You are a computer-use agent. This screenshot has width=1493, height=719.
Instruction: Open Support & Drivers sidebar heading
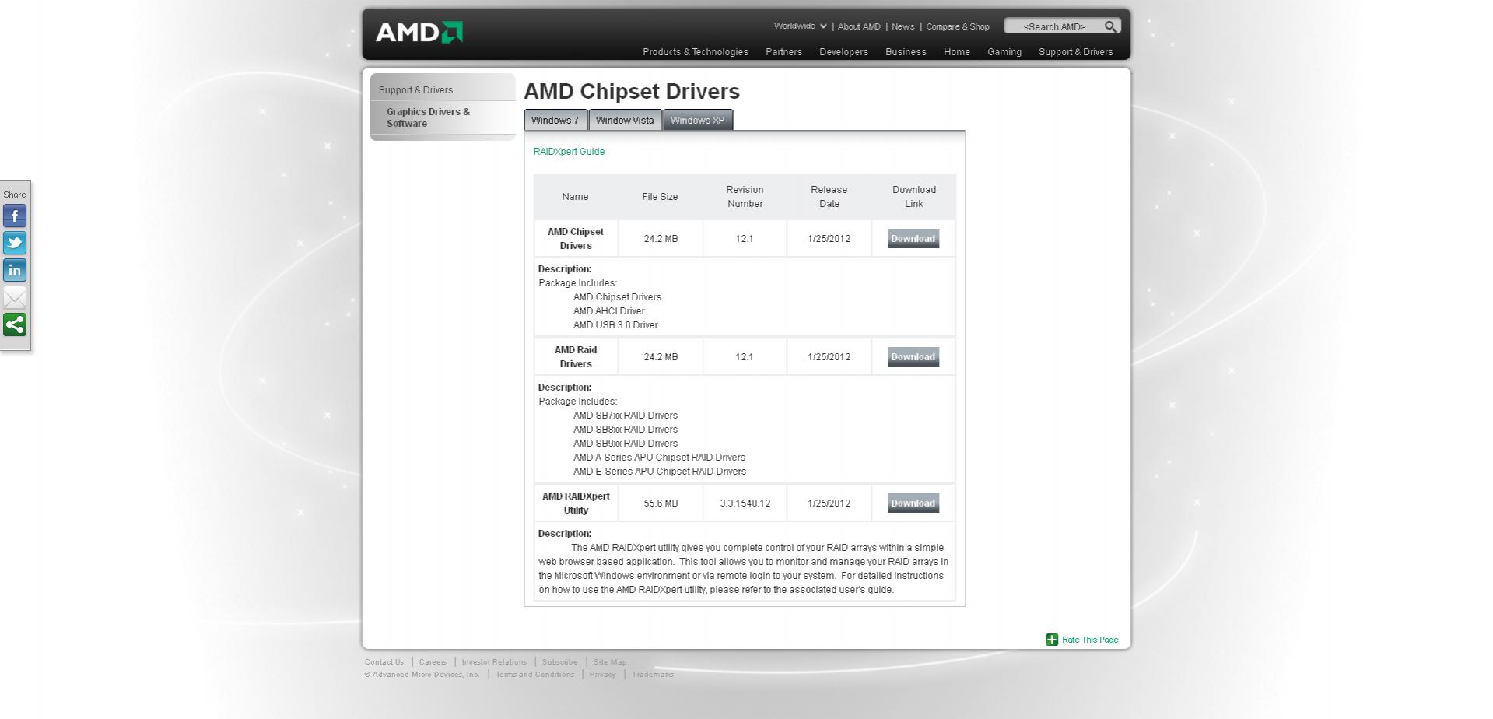pos(415,90)
